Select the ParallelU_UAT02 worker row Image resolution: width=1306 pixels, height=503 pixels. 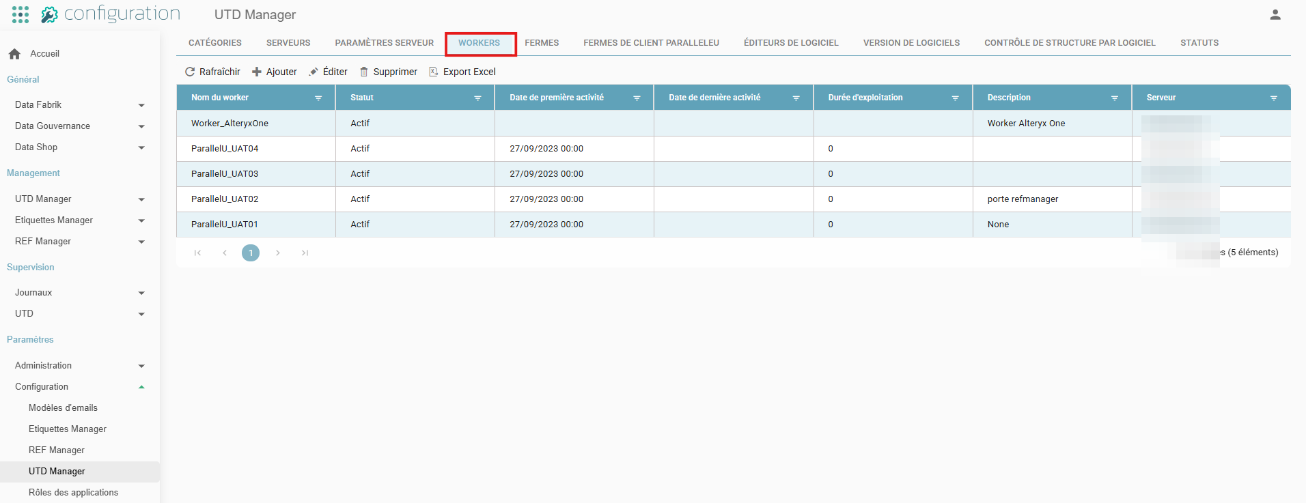click(x=734, y=199)
